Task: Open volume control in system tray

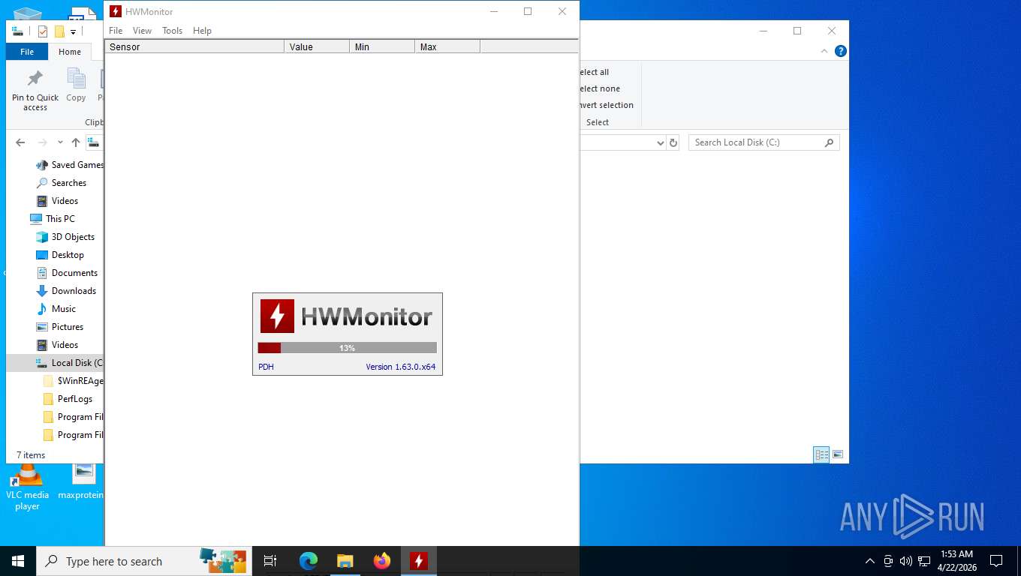Action: (906, 561)
